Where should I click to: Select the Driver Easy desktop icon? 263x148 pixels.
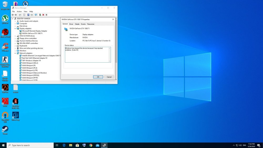click(16, 116)
